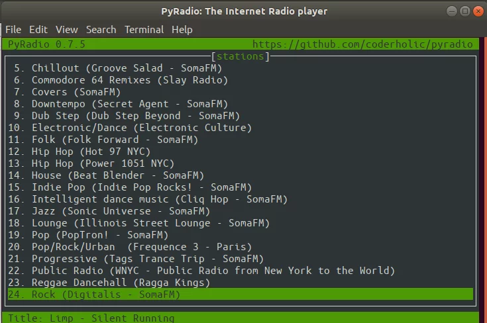Maximize the PyRadio terminal window
487x323 pixels.
point(465,11)
